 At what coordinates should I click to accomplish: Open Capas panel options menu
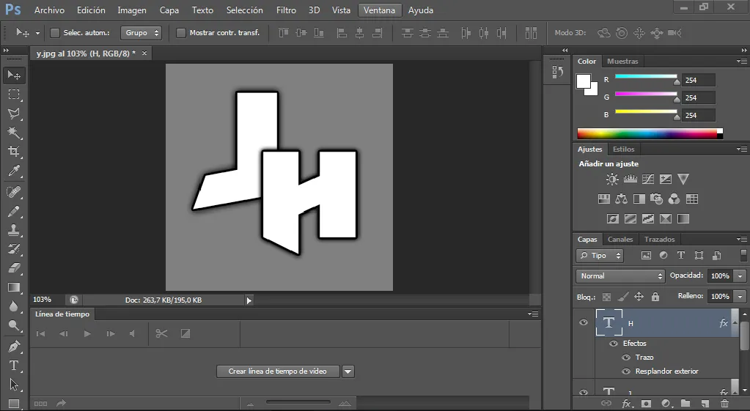point(742,239)
